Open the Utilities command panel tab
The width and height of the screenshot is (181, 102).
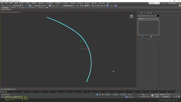154,13
